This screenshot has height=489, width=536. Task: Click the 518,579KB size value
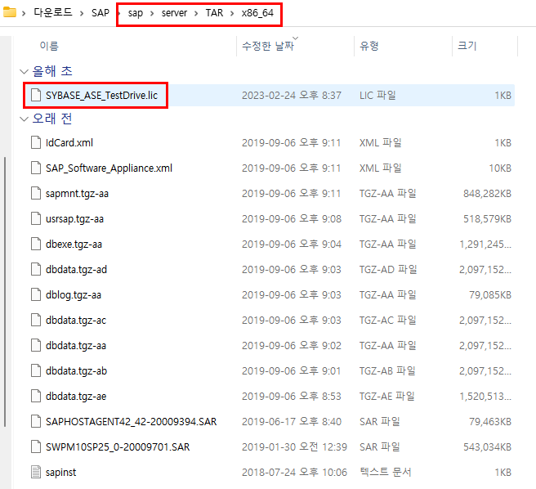pyautogui.click(x=487, y=218)
